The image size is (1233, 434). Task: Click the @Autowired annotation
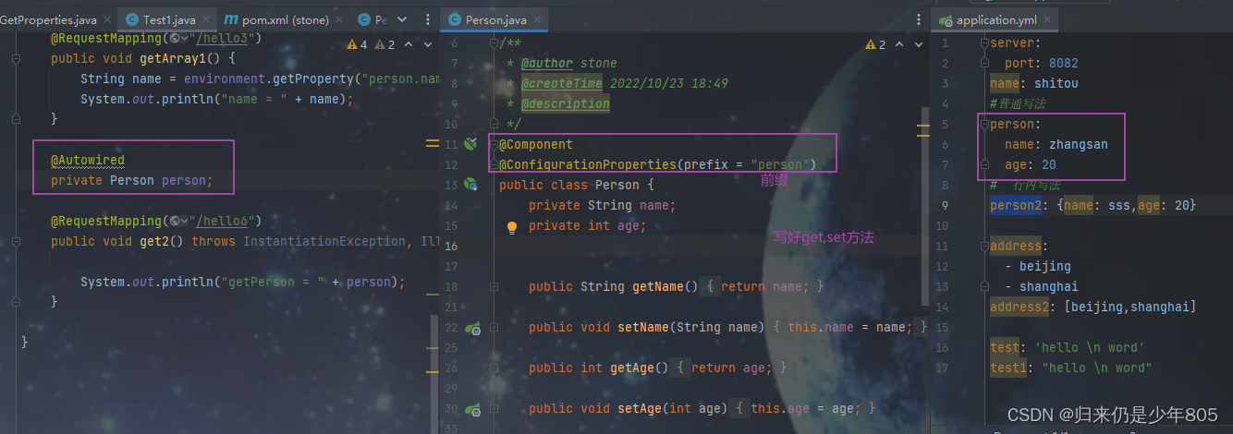[x=88, y=161]
